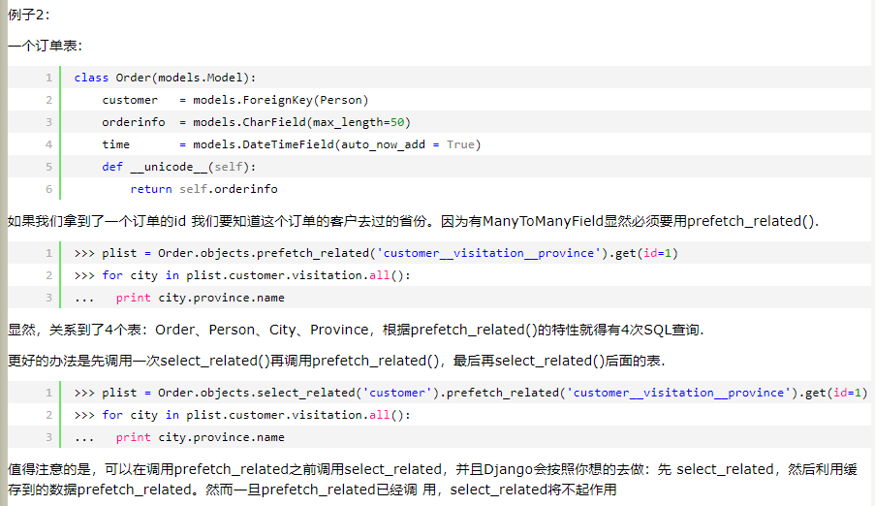Click the last "print city.province.name" line

click(179, 437)
